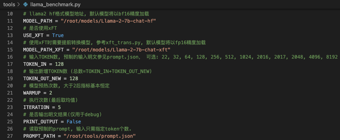Click the comment mentioning xft_trans.py
This screenshot has height=140, width=340.
pyautogui.click(x=115, y=42)
